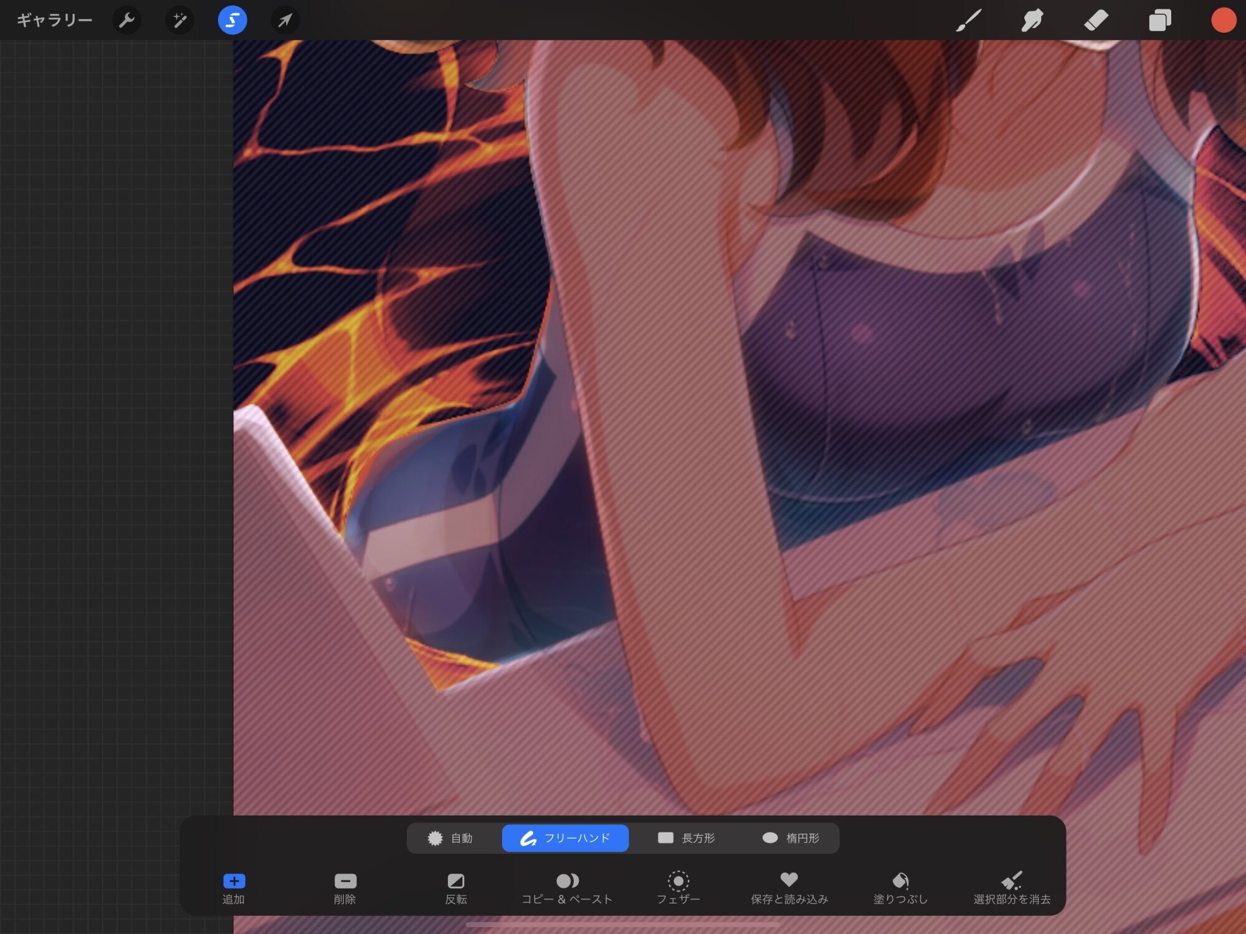The height and width of the screenshot is (934, 1246).
Task: Open フェザー feather setting
Action: pos(678,887)
